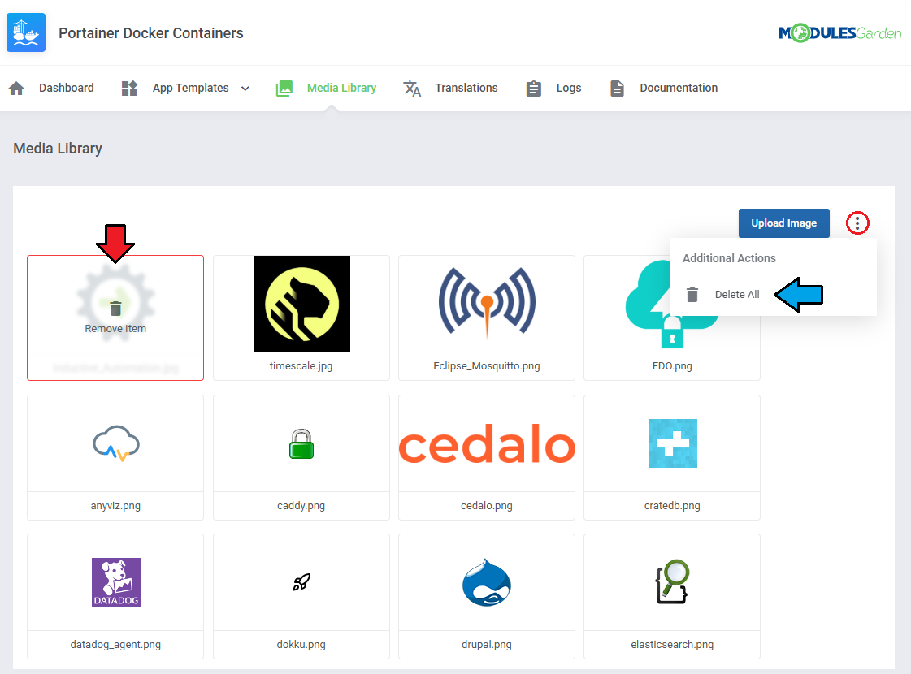Click the drupal.png file name
The height and width of the screenshot is (674, 911).
[x=487, y=645]
